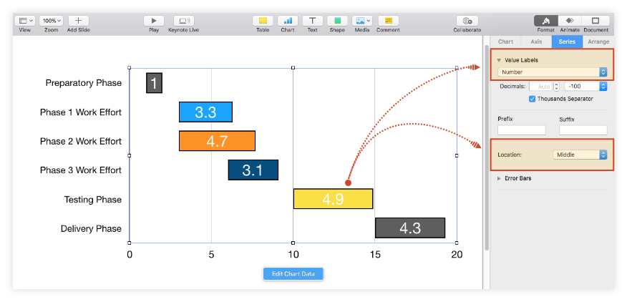Click the Decimals input field

click(540, 87)
